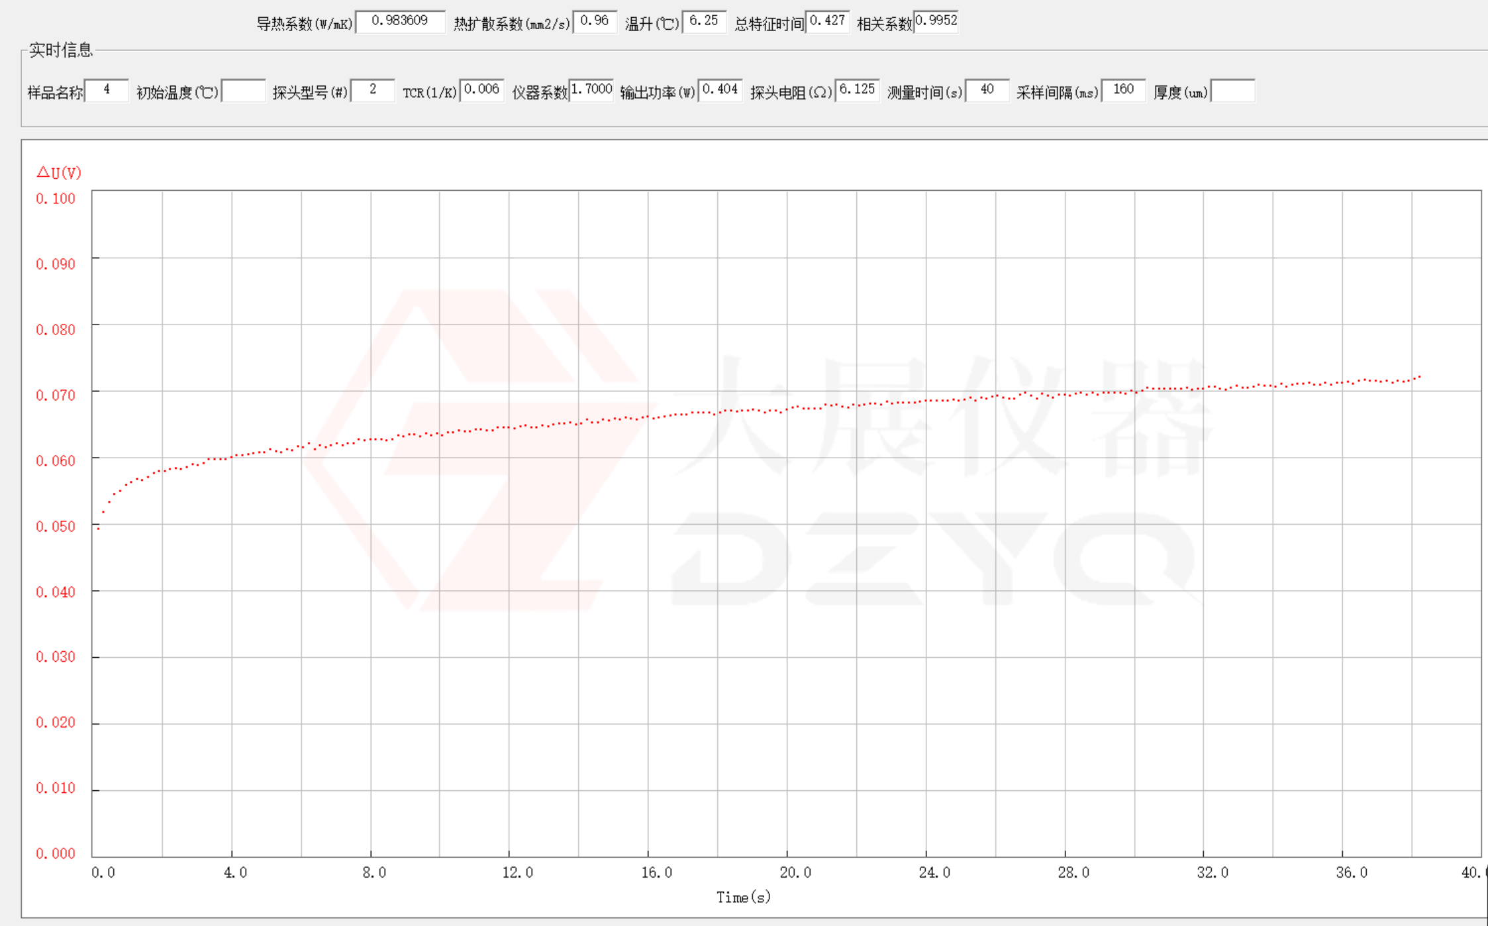Click the Time(s) axis label
Viewport: 1488px width, 926px height.
(743, 898)
